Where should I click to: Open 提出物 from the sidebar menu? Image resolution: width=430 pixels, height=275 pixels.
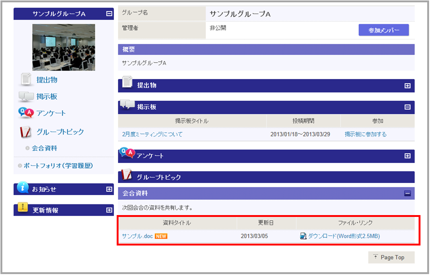pos(47,80)
